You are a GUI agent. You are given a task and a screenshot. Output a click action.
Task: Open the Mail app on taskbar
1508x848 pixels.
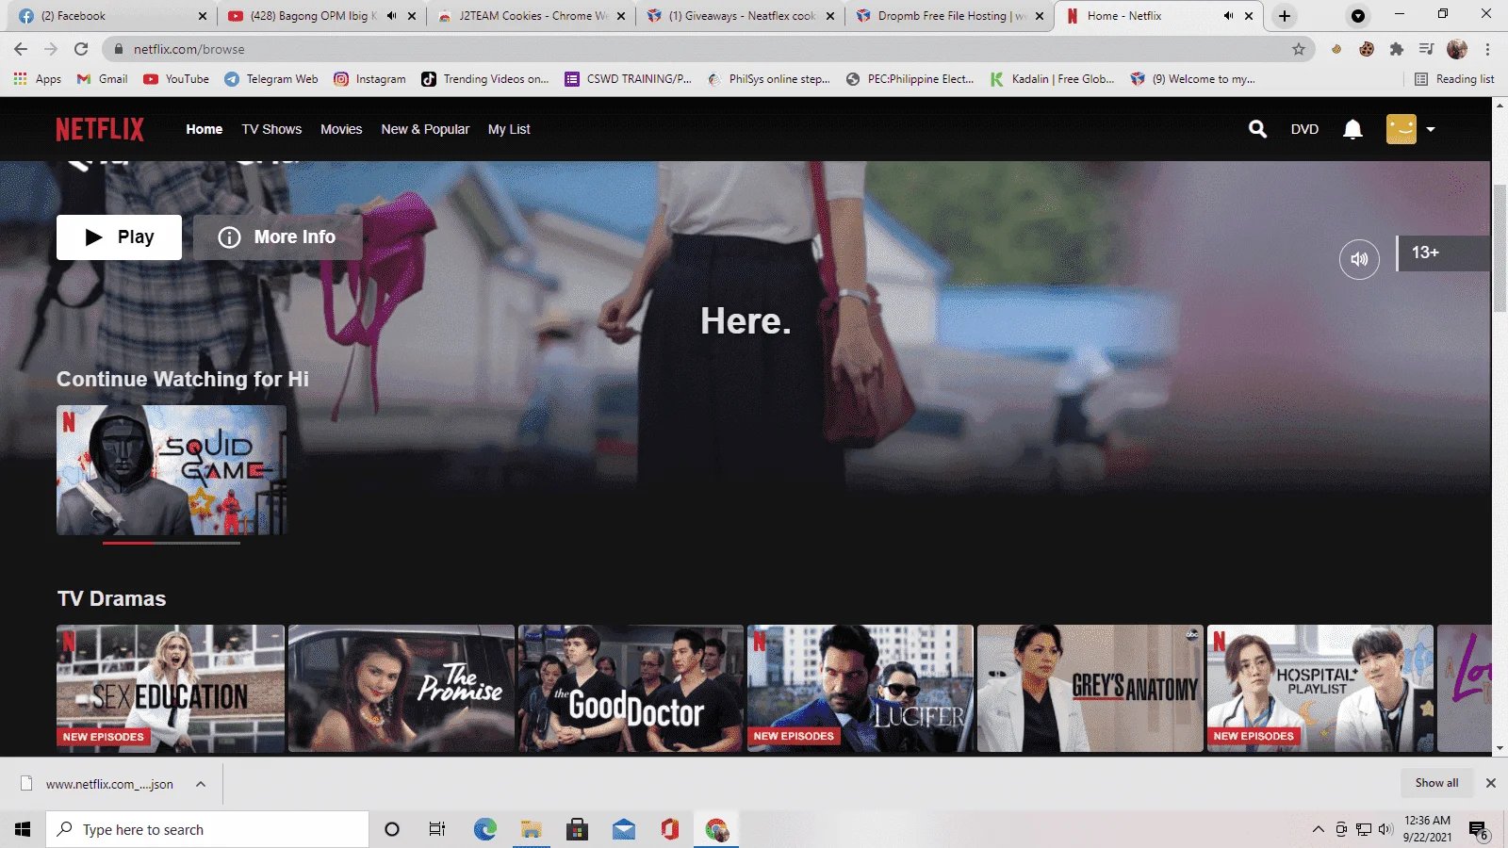pos(623,829)
